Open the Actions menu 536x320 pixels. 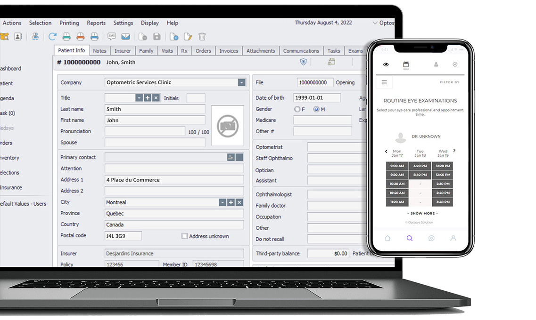[12, 23]
